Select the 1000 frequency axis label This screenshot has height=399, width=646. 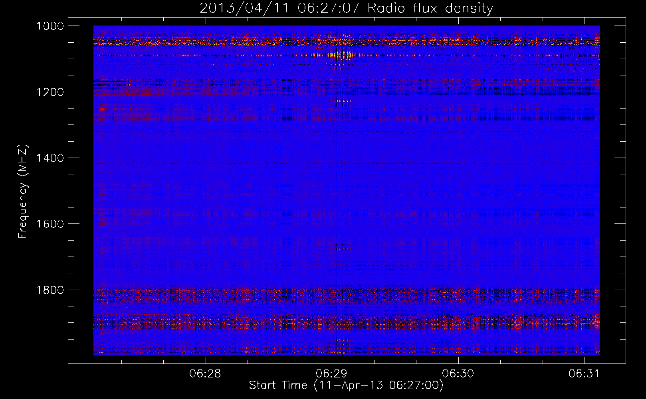coord(50,26)
